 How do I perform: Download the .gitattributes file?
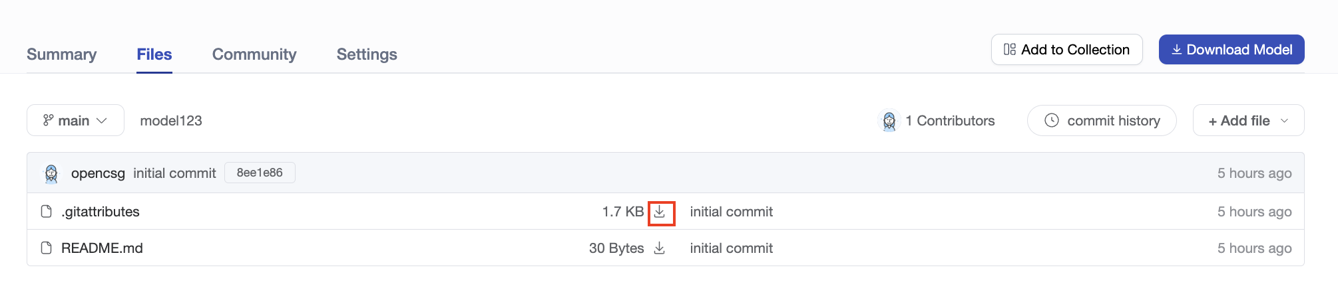pos(660,212)
